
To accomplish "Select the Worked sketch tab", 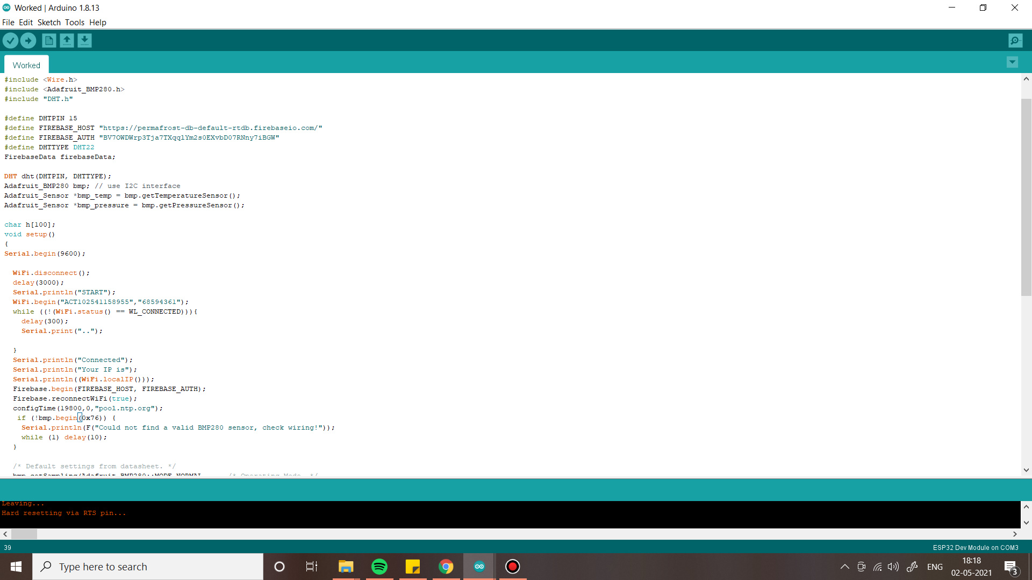I will [x=26, y=65].
